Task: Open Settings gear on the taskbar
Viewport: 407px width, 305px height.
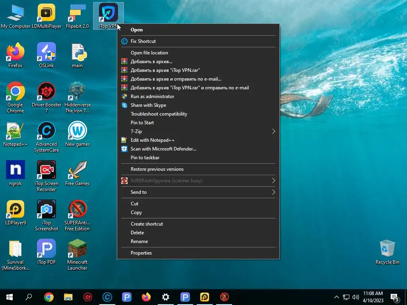Action: coord(166,297)
